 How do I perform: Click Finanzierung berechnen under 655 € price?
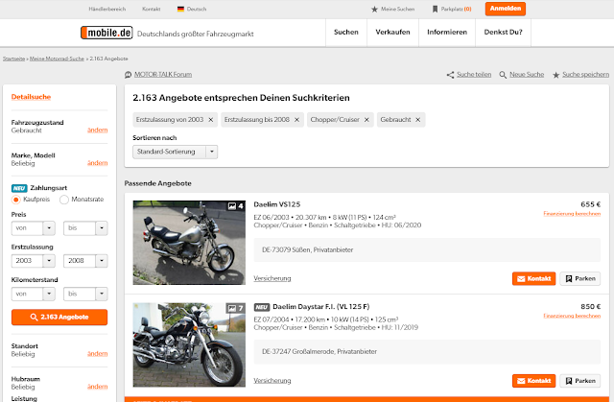[x=572, y=214]
